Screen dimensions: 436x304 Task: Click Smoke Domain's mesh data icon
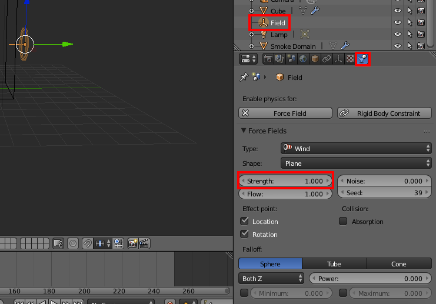point(332,46)
